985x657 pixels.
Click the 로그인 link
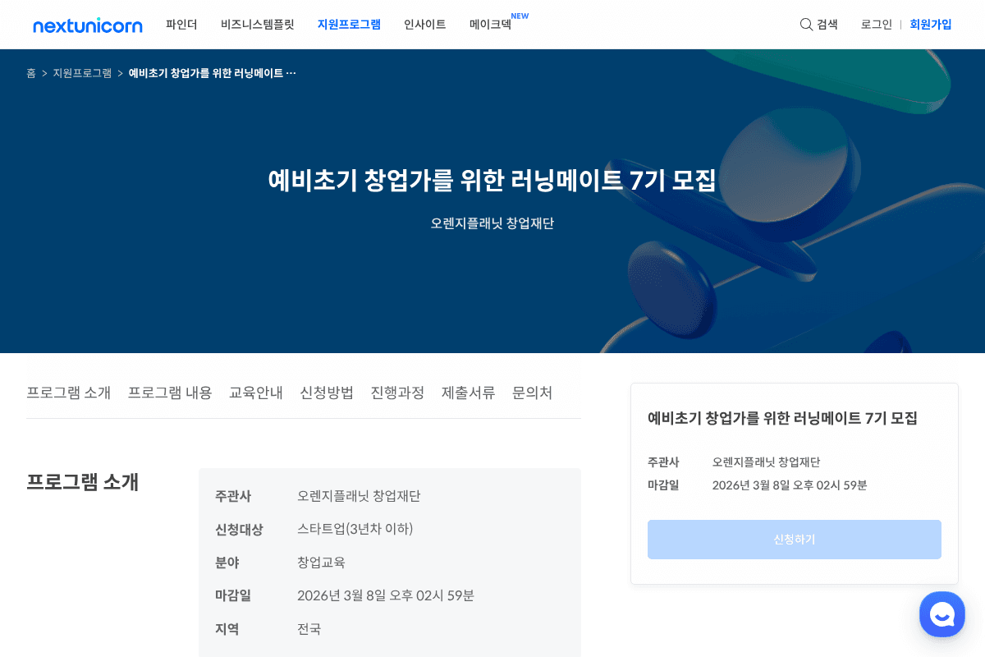pos(876,25)
